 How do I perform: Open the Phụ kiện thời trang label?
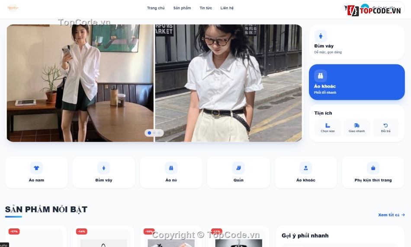tap(373, 180)
